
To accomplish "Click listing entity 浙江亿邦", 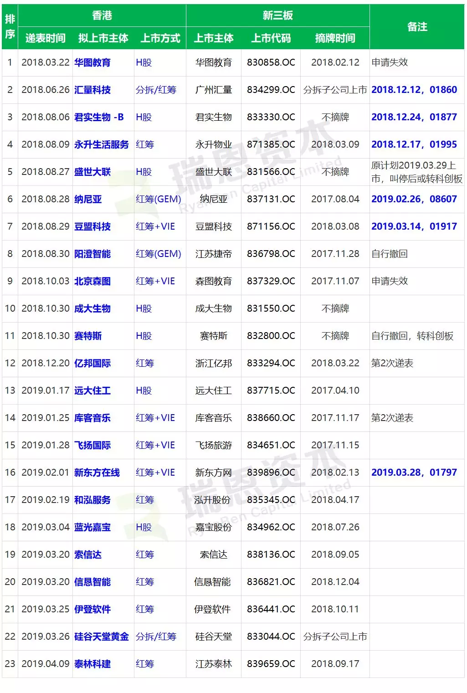I will click(x=214, y=363).
